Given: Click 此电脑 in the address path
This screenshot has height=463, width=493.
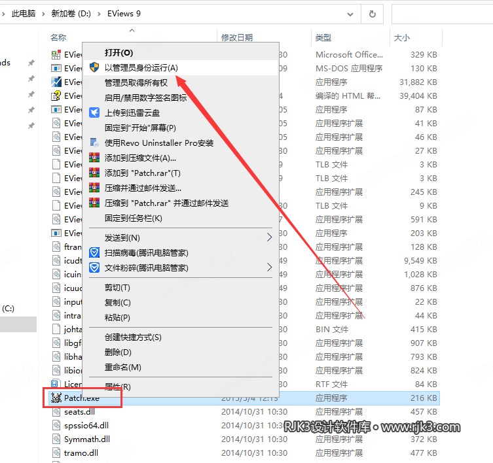Looking at the screenshot, I should [24, 14].
